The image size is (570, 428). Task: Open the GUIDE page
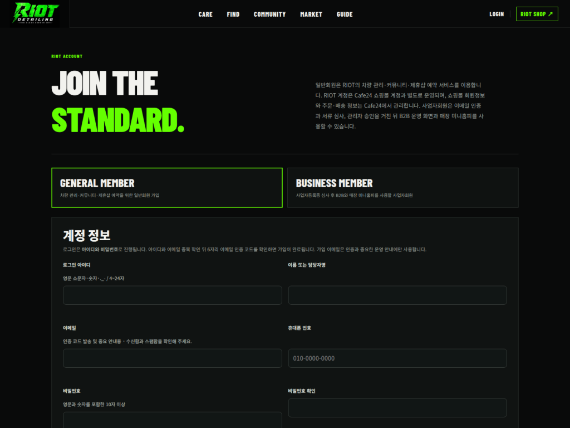345,14
